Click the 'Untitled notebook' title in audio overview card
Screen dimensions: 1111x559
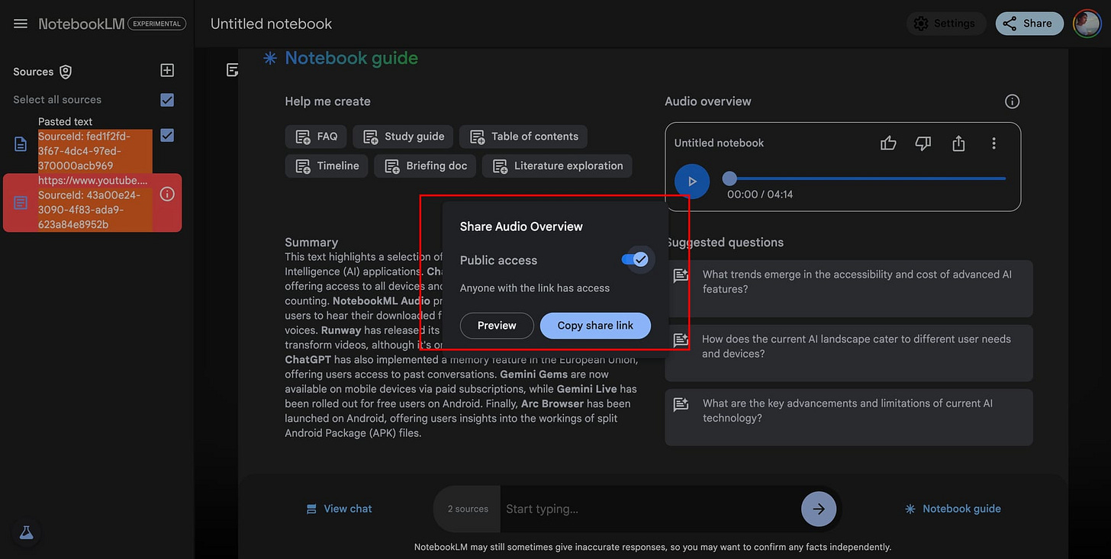719,143
